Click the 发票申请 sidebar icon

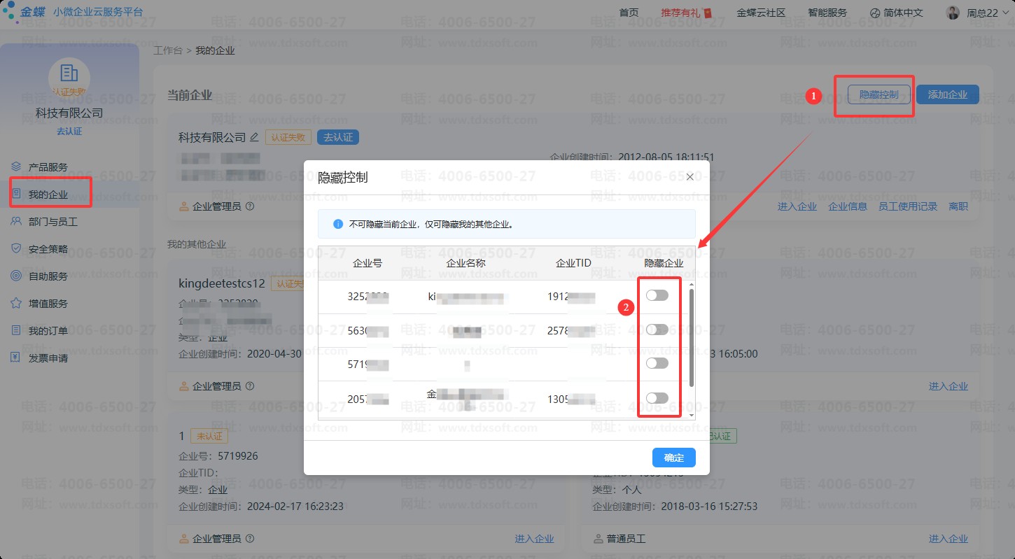[x=16, y=358]
